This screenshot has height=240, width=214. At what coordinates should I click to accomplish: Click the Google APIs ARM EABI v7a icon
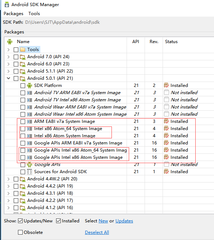click(29, 143)
